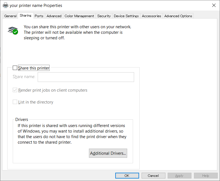
Task: Switch to the General tab
Action: (10, 16)
